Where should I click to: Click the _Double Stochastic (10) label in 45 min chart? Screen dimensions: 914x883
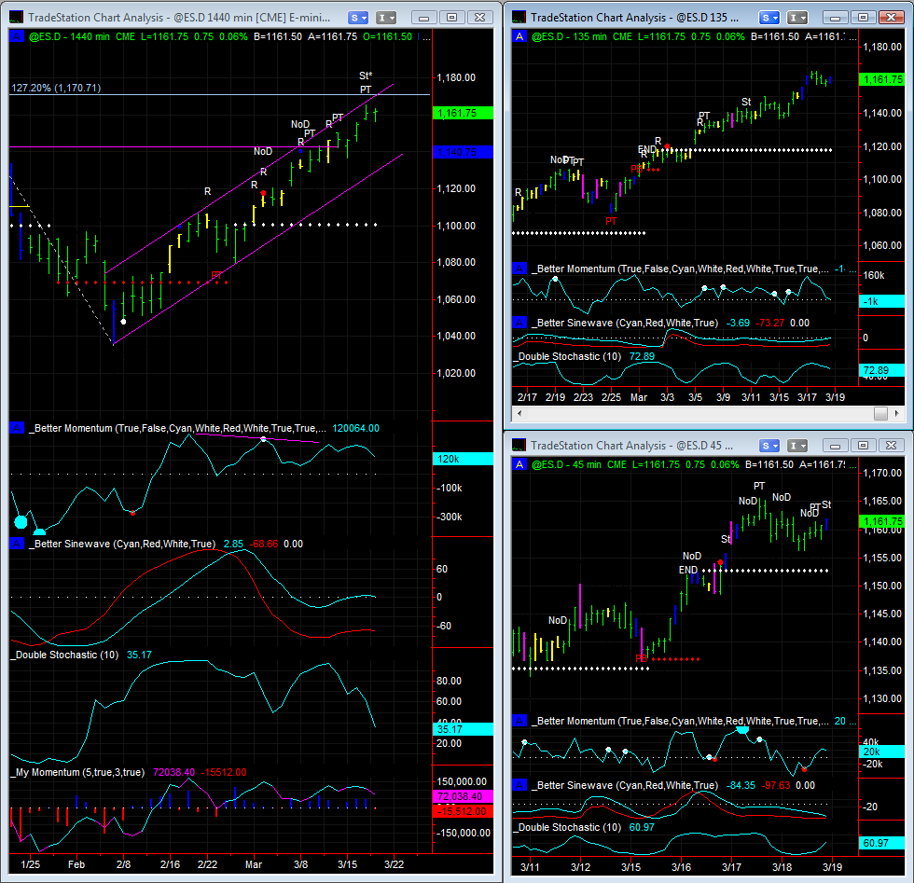point(567,828)
